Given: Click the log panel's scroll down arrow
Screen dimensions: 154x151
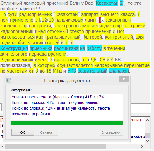Looking at the screenshot, I should point(147,141).
